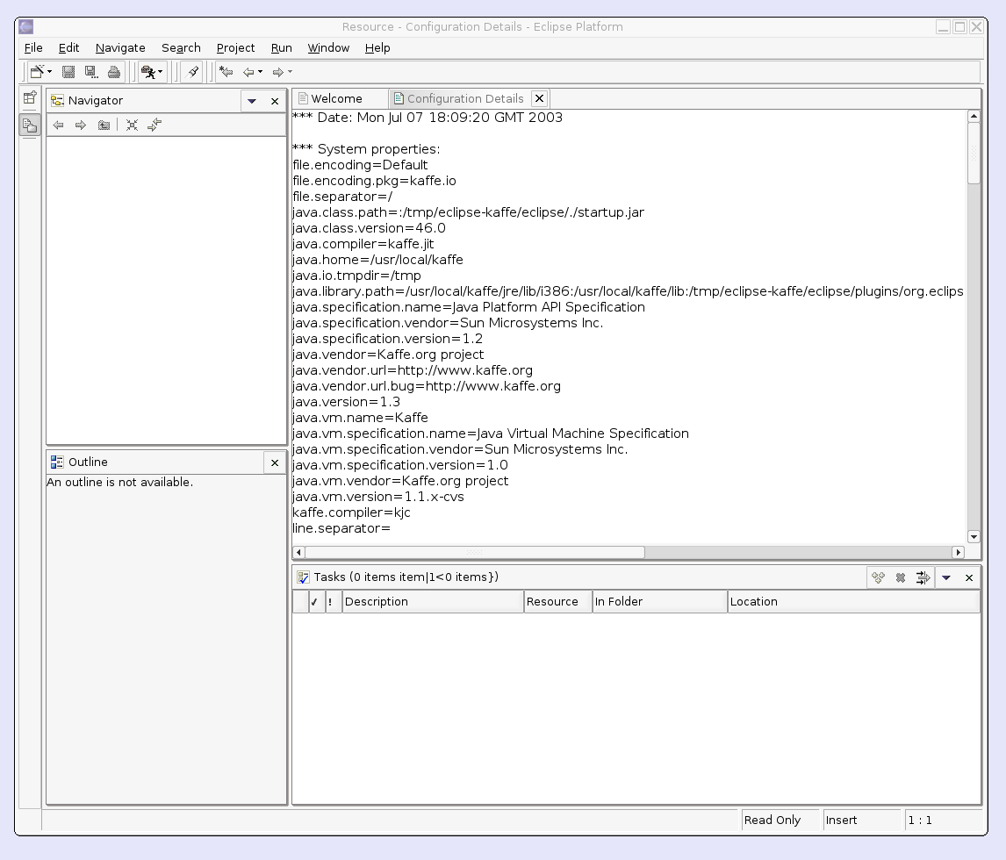Click the Print icon in toolbar
Screen dimensions: 1006x860
coord(114,72)
